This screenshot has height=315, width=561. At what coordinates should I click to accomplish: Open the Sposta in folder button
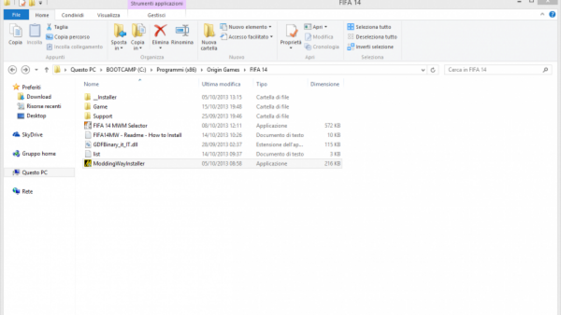coord(119,37)
